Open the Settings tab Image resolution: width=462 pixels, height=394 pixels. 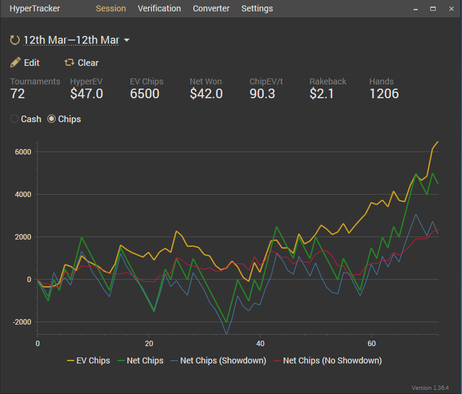point(257,9)
